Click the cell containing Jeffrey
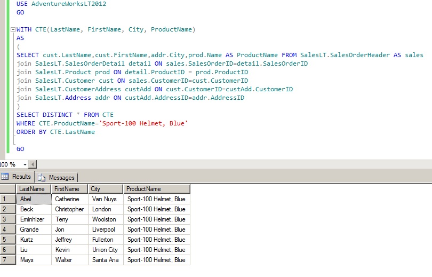Screen dimensions: 432x277 [70, 240]
